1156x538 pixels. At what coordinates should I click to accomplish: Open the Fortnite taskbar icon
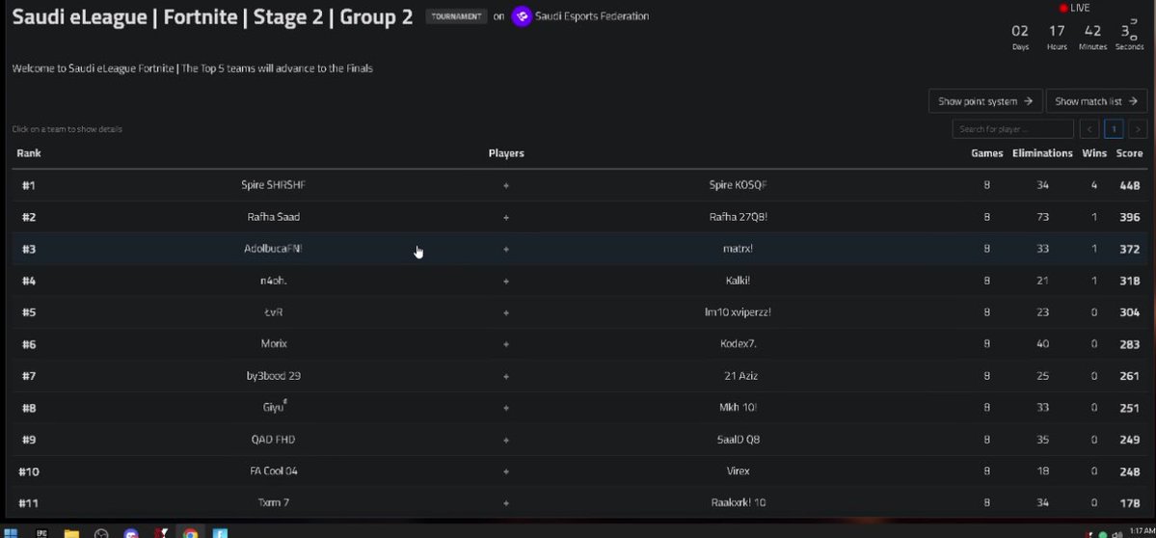click(x=220, y=533)
